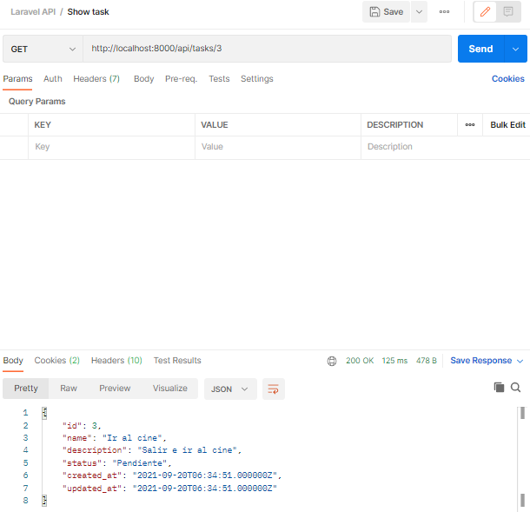Toggle the line wrap icon

tap(274, 389)
